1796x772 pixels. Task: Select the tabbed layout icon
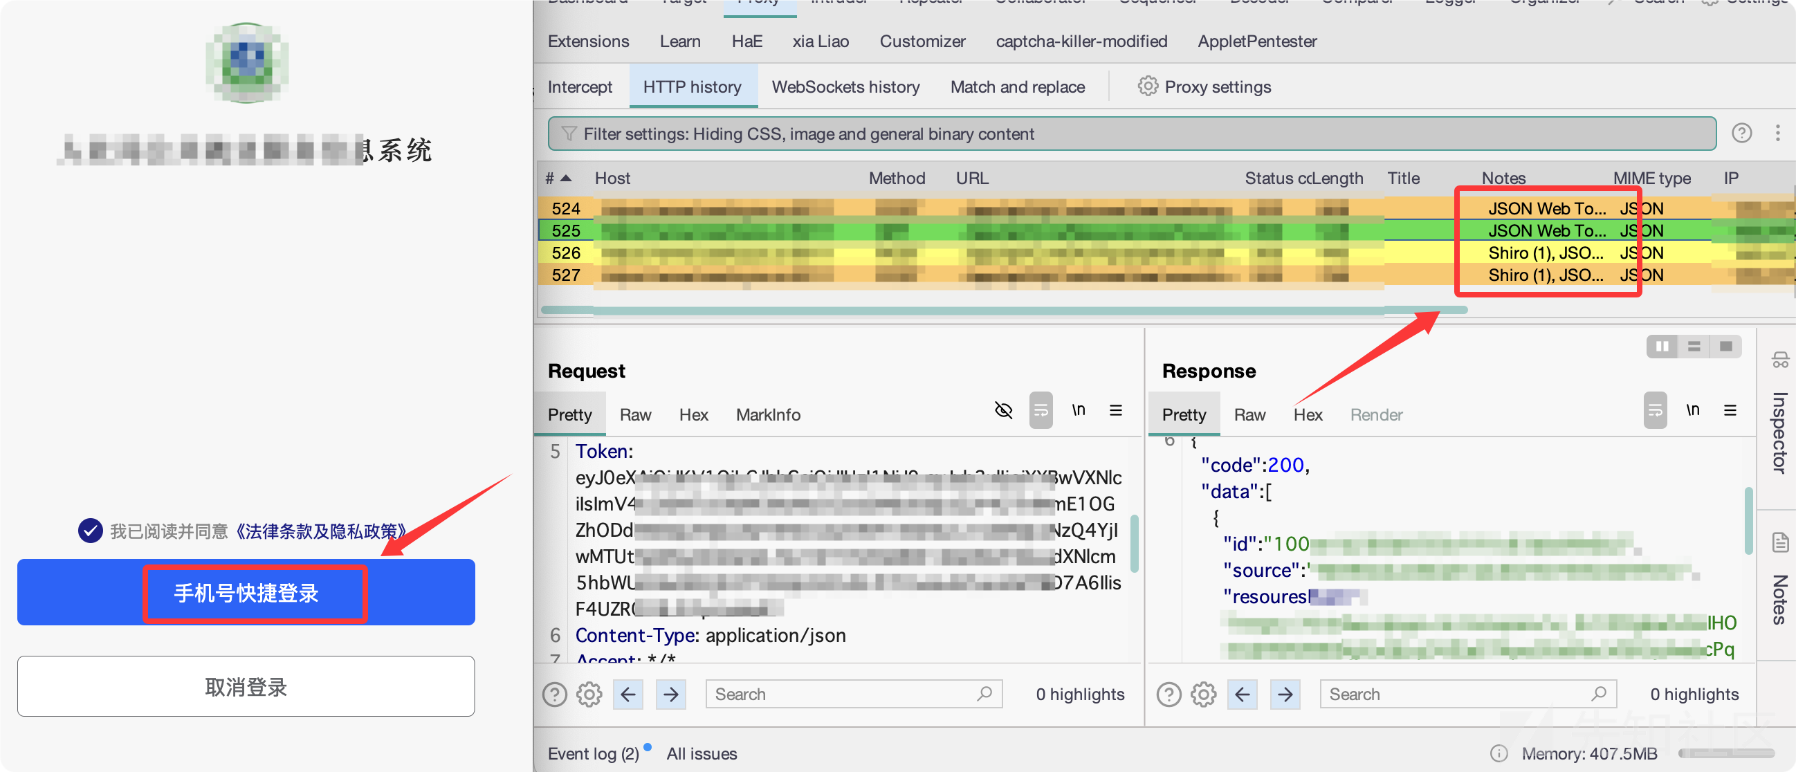pyautogui.click(x=1725, y=347)
